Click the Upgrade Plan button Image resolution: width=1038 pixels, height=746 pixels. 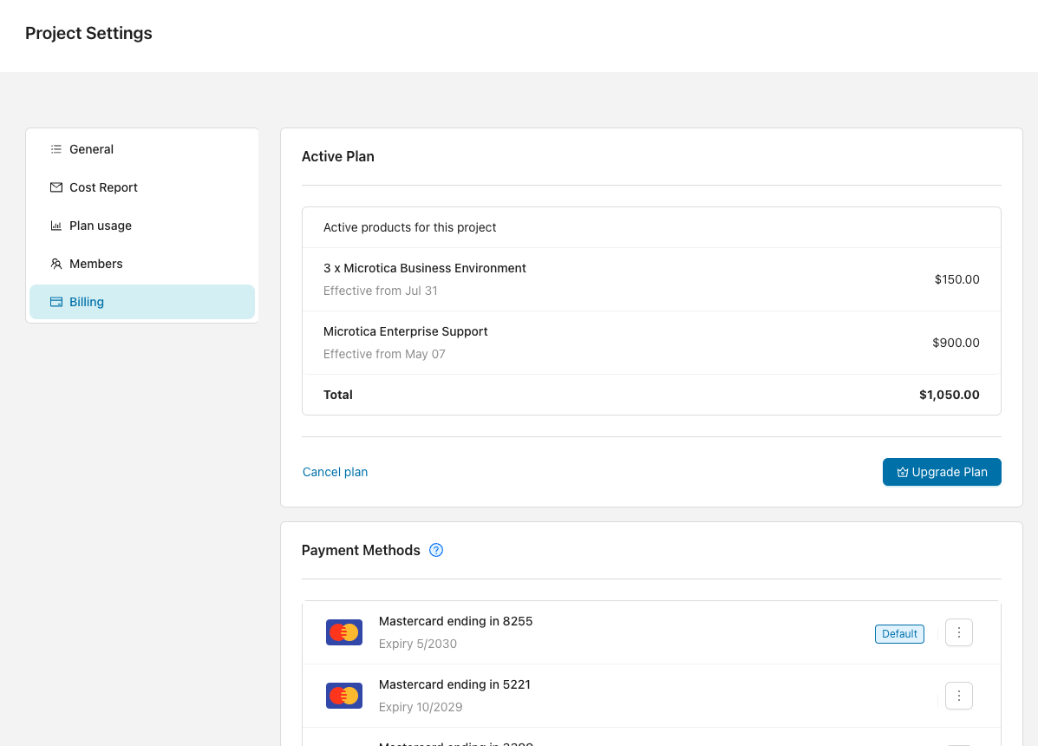point(942,472)
